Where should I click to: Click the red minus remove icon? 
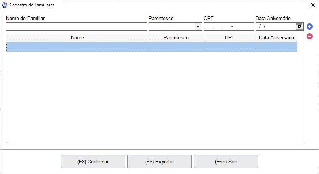310,36
